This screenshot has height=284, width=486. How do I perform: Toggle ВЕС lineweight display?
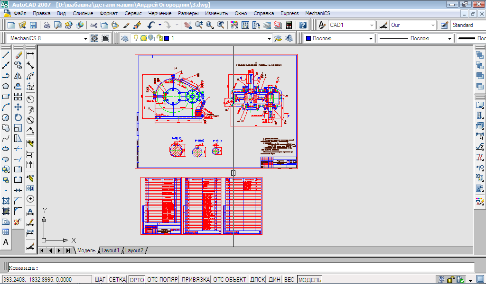pyautogui.click(x=289, y=280)
